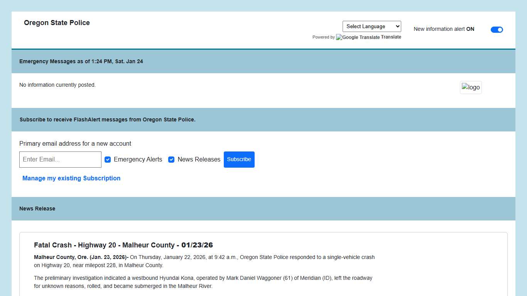
Task: Uncheck the Emergency Alerts checkbox
Action: point(108,160)
